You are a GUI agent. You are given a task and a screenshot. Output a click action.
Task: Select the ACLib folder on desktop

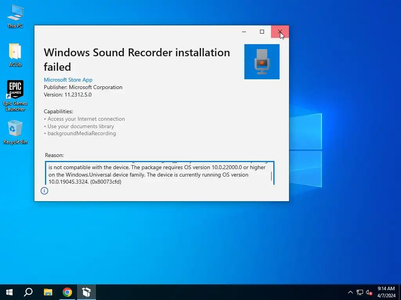(x=15, y=55)
